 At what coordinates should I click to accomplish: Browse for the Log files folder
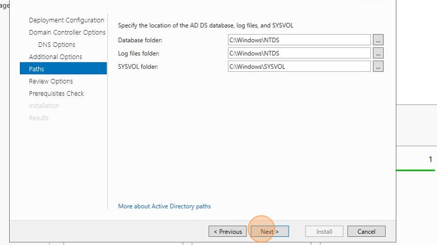[378, 53]
